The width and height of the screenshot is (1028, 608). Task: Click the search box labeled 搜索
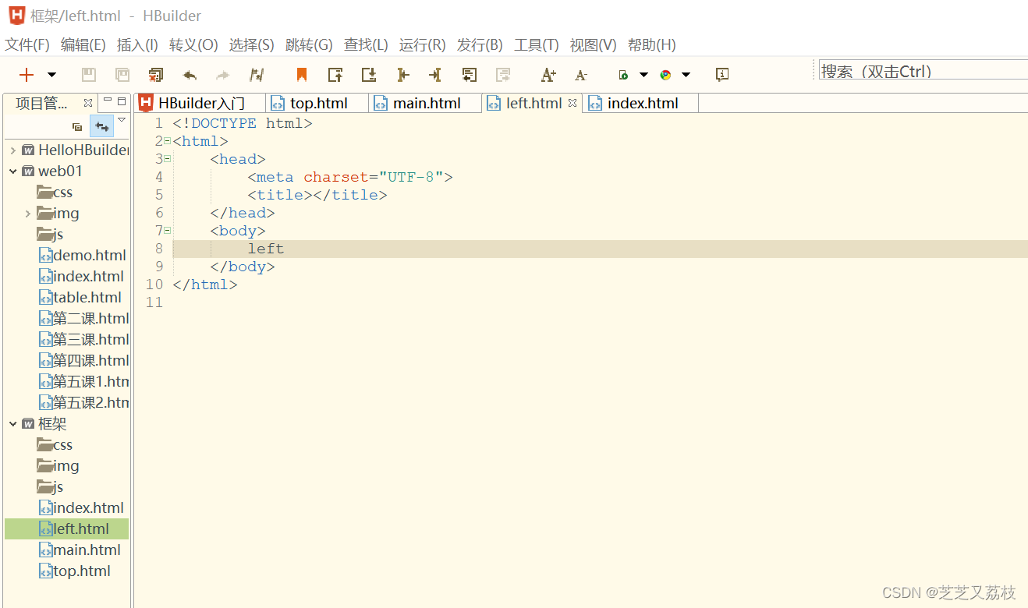tap(923, 71)
